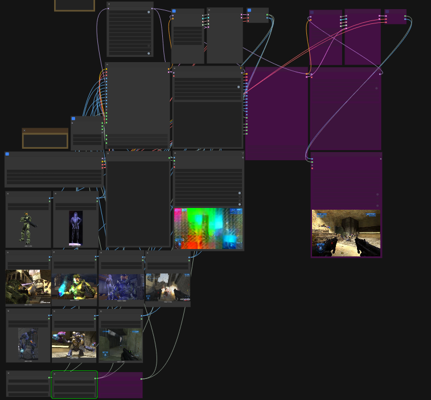The image size is (431, 400).
Task: Open the blue Elite alien thumbnail
Action: [28, 344]
